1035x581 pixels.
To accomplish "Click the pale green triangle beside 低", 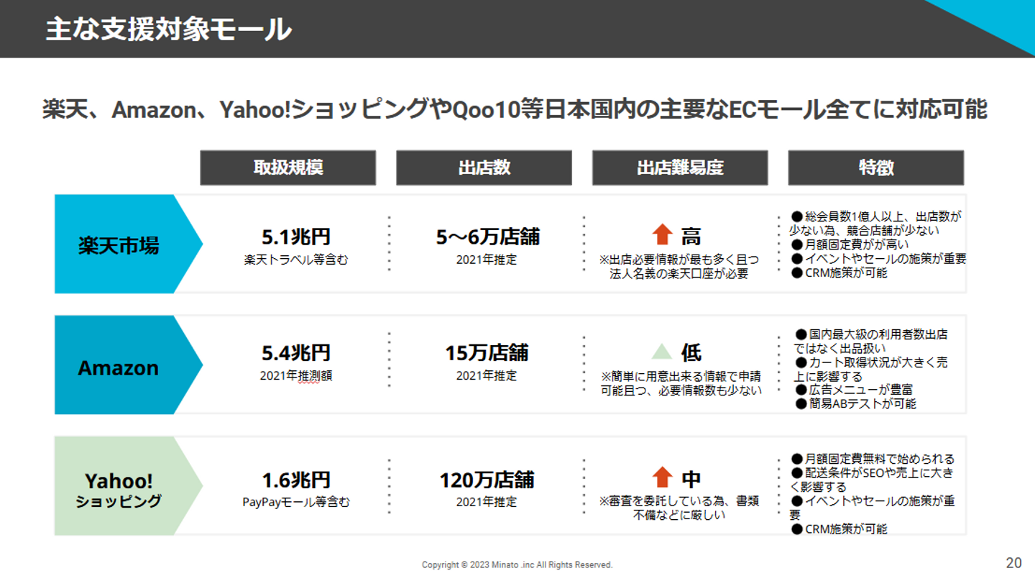I will (661, 352).
